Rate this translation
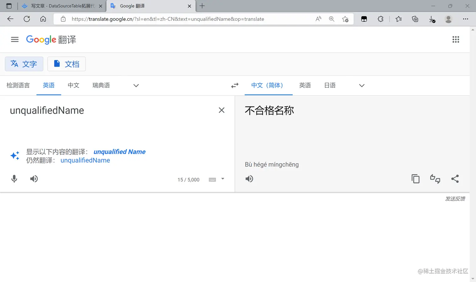This screenshot has width=476, height=282. click(x=435, y=179)
